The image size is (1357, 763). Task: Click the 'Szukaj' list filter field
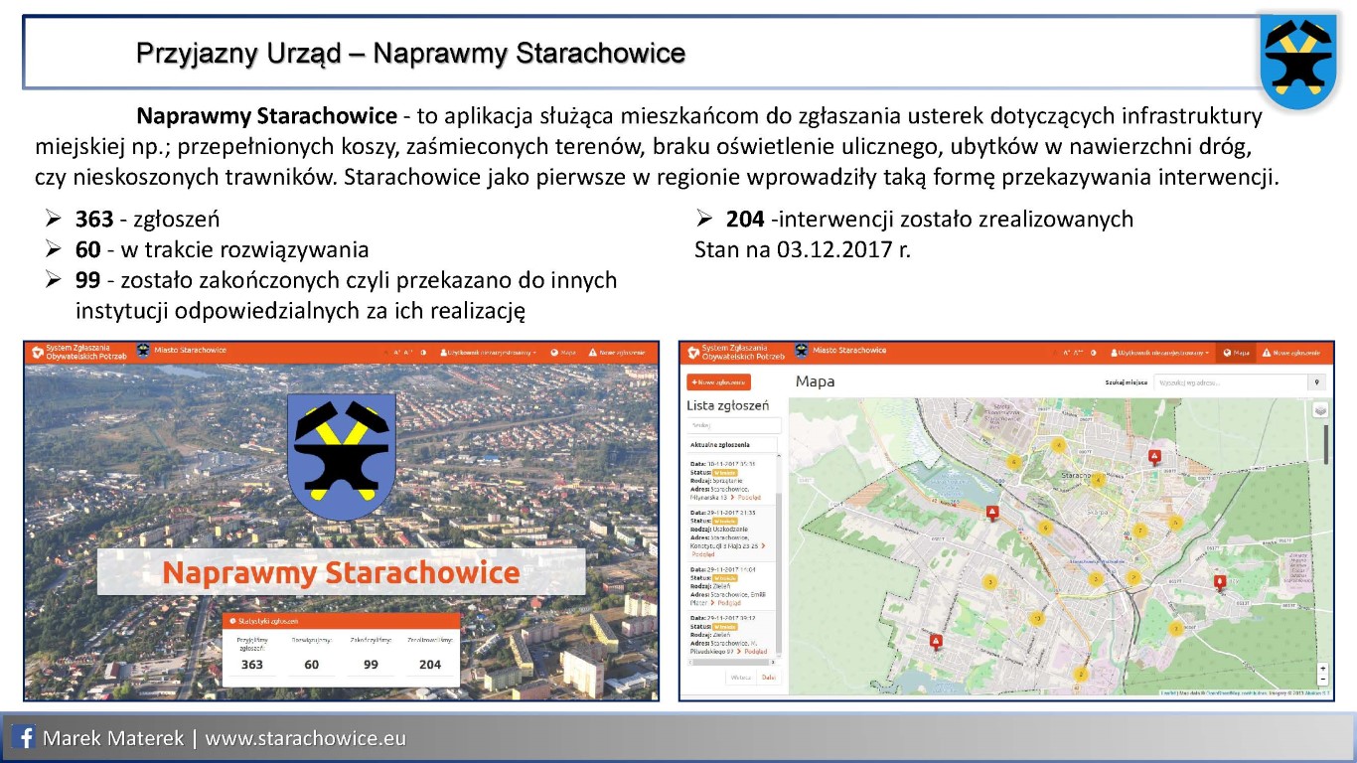(734, 425)
